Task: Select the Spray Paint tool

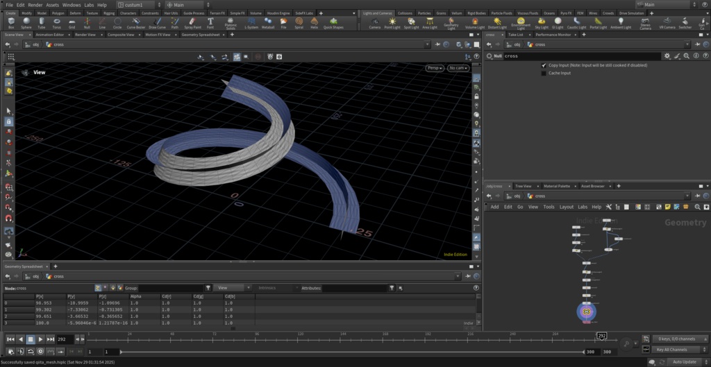Action: (x=192, y=23)
